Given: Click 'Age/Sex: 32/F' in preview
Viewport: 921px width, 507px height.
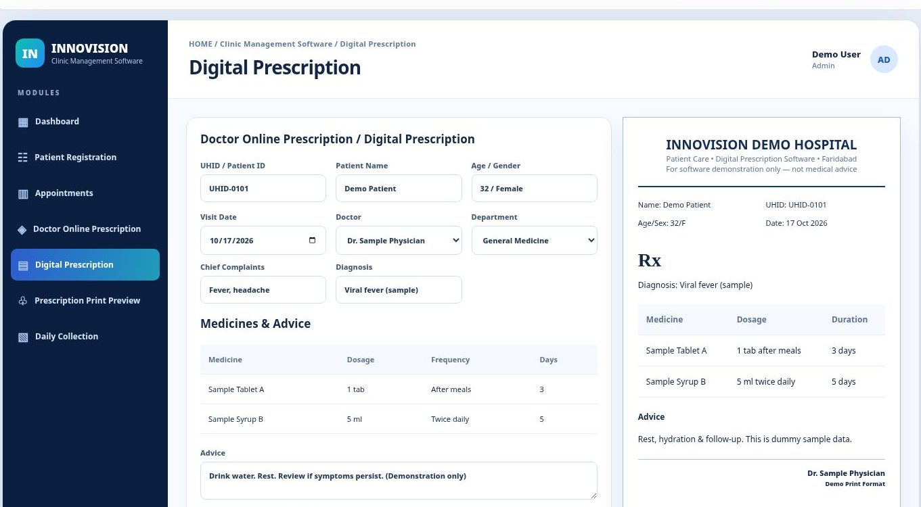Looking at the screenshot, I should pyautogui.click(x=662, y=223).
